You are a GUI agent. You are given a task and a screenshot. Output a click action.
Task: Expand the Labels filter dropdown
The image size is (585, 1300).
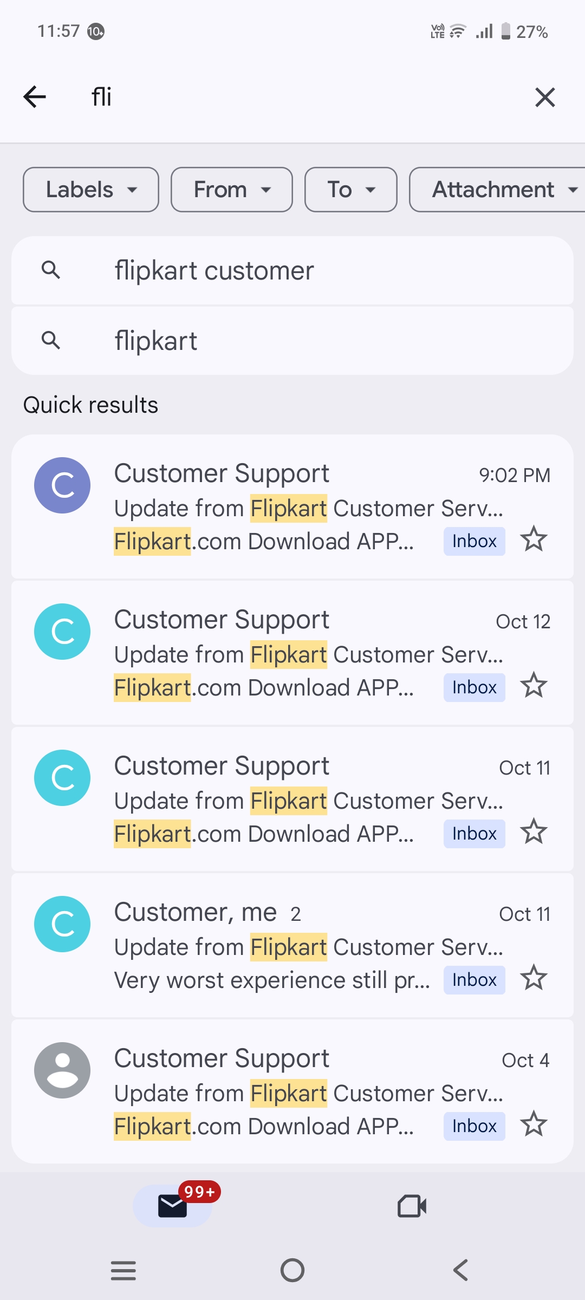click(91, 190)
